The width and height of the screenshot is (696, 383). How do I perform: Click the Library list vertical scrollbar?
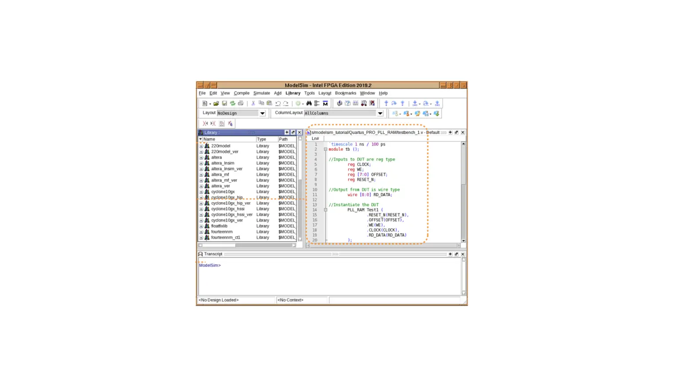coord(300,189)
